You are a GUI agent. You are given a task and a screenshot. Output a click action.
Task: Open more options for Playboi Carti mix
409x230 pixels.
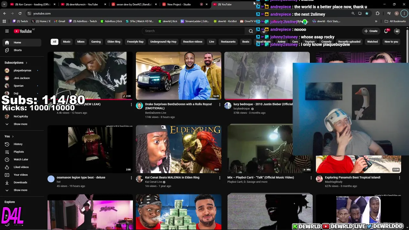[311, 178]
